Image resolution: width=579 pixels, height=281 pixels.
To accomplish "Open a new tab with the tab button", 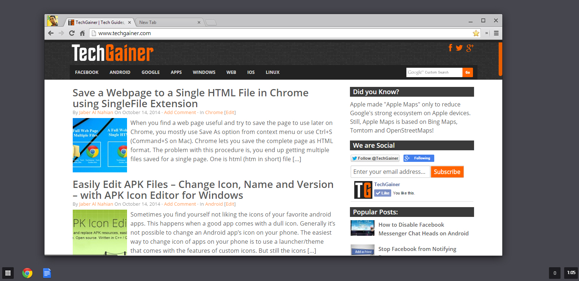I will click(211, 22).
